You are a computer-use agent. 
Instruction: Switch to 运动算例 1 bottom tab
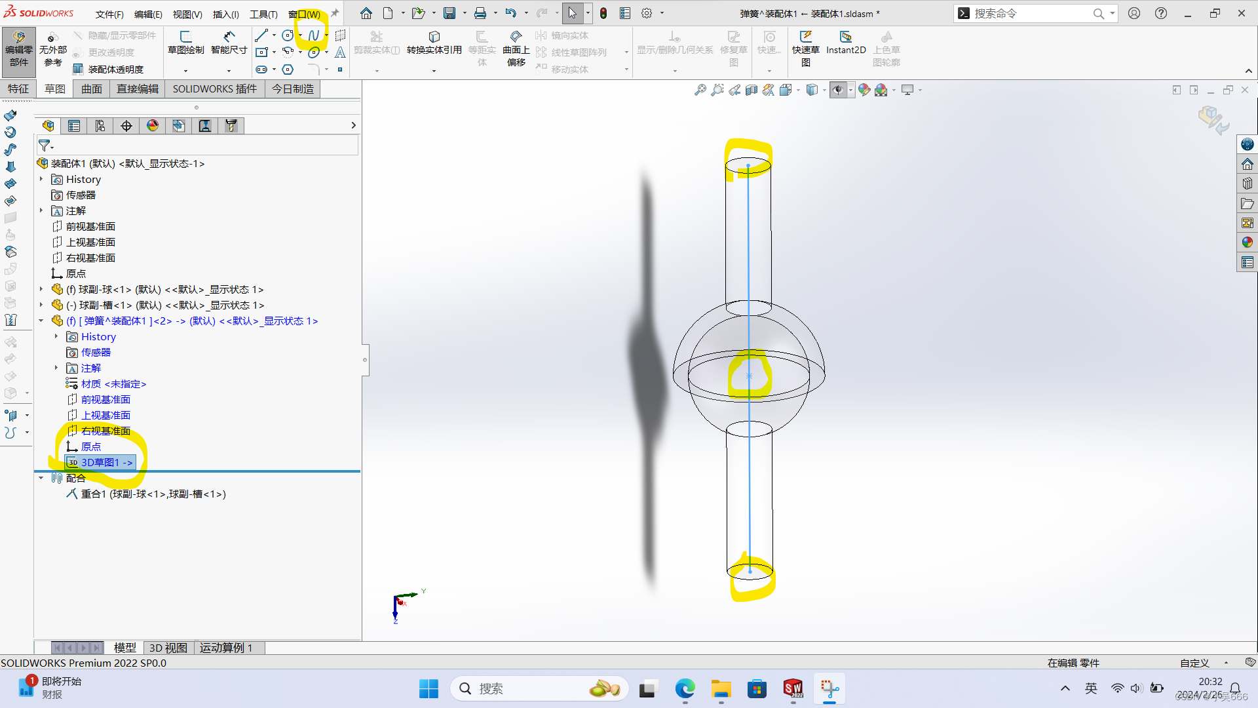tap(225, 648)
